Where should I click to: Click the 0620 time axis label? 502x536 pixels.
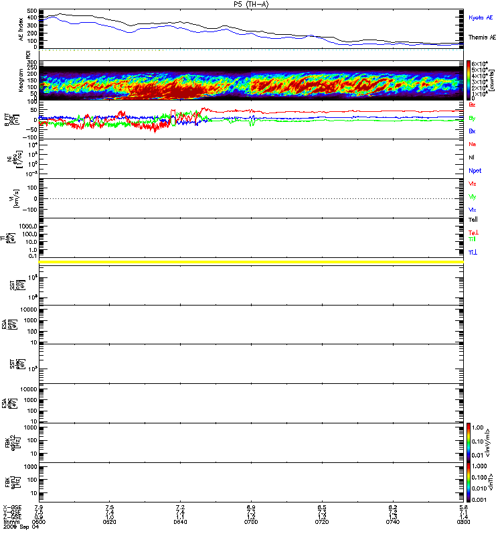pyautogui.click(x=109, y=522)
